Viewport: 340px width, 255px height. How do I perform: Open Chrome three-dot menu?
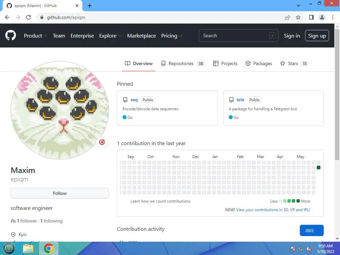333,17
